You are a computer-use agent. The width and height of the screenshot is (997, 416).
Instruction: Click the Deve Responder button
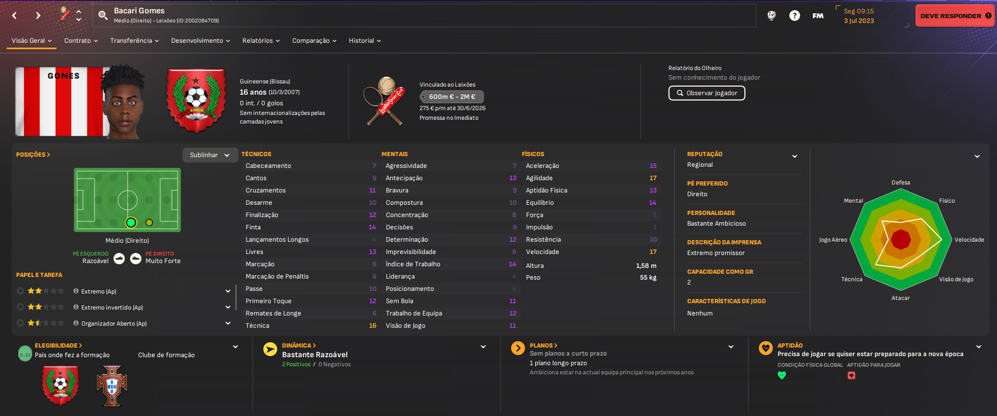pyautogui.click(x=956, y=16)
